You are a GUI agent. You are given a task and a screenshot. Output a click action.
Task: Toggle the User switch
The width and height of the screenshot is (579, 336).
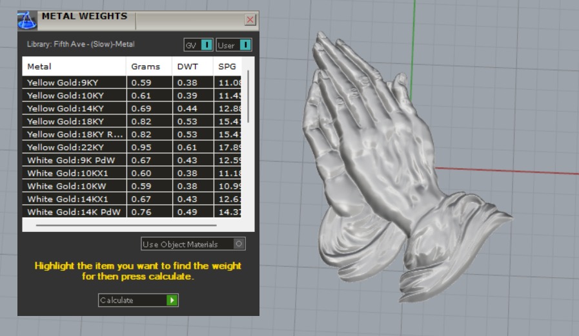coord(234,45)
